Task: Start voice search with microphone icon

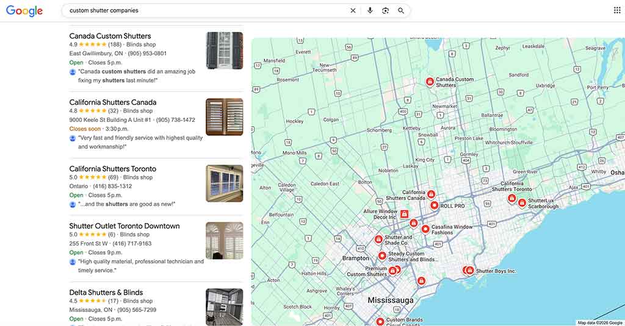Action: (370, 11)
